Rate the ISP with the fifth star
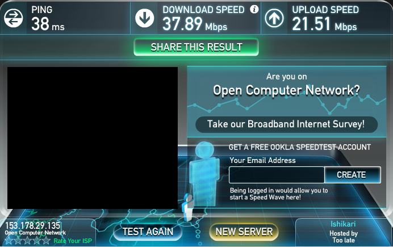Image resolution: width=393 pixels, height=247 pixels. (46, 241)
